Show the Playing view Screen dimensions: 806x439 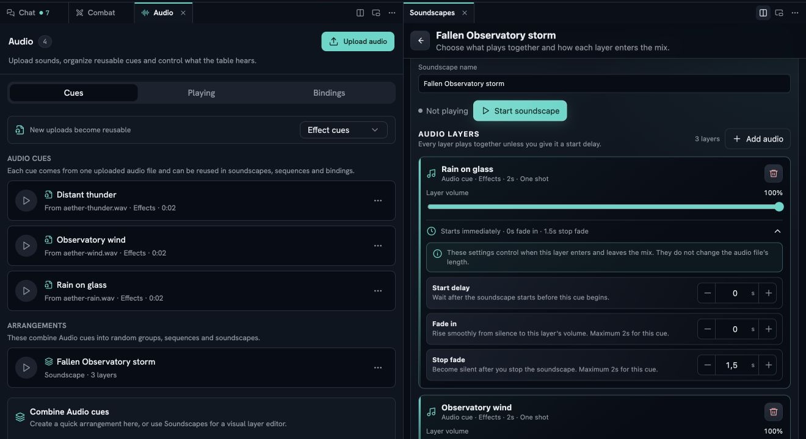click(x=201, y=93)
